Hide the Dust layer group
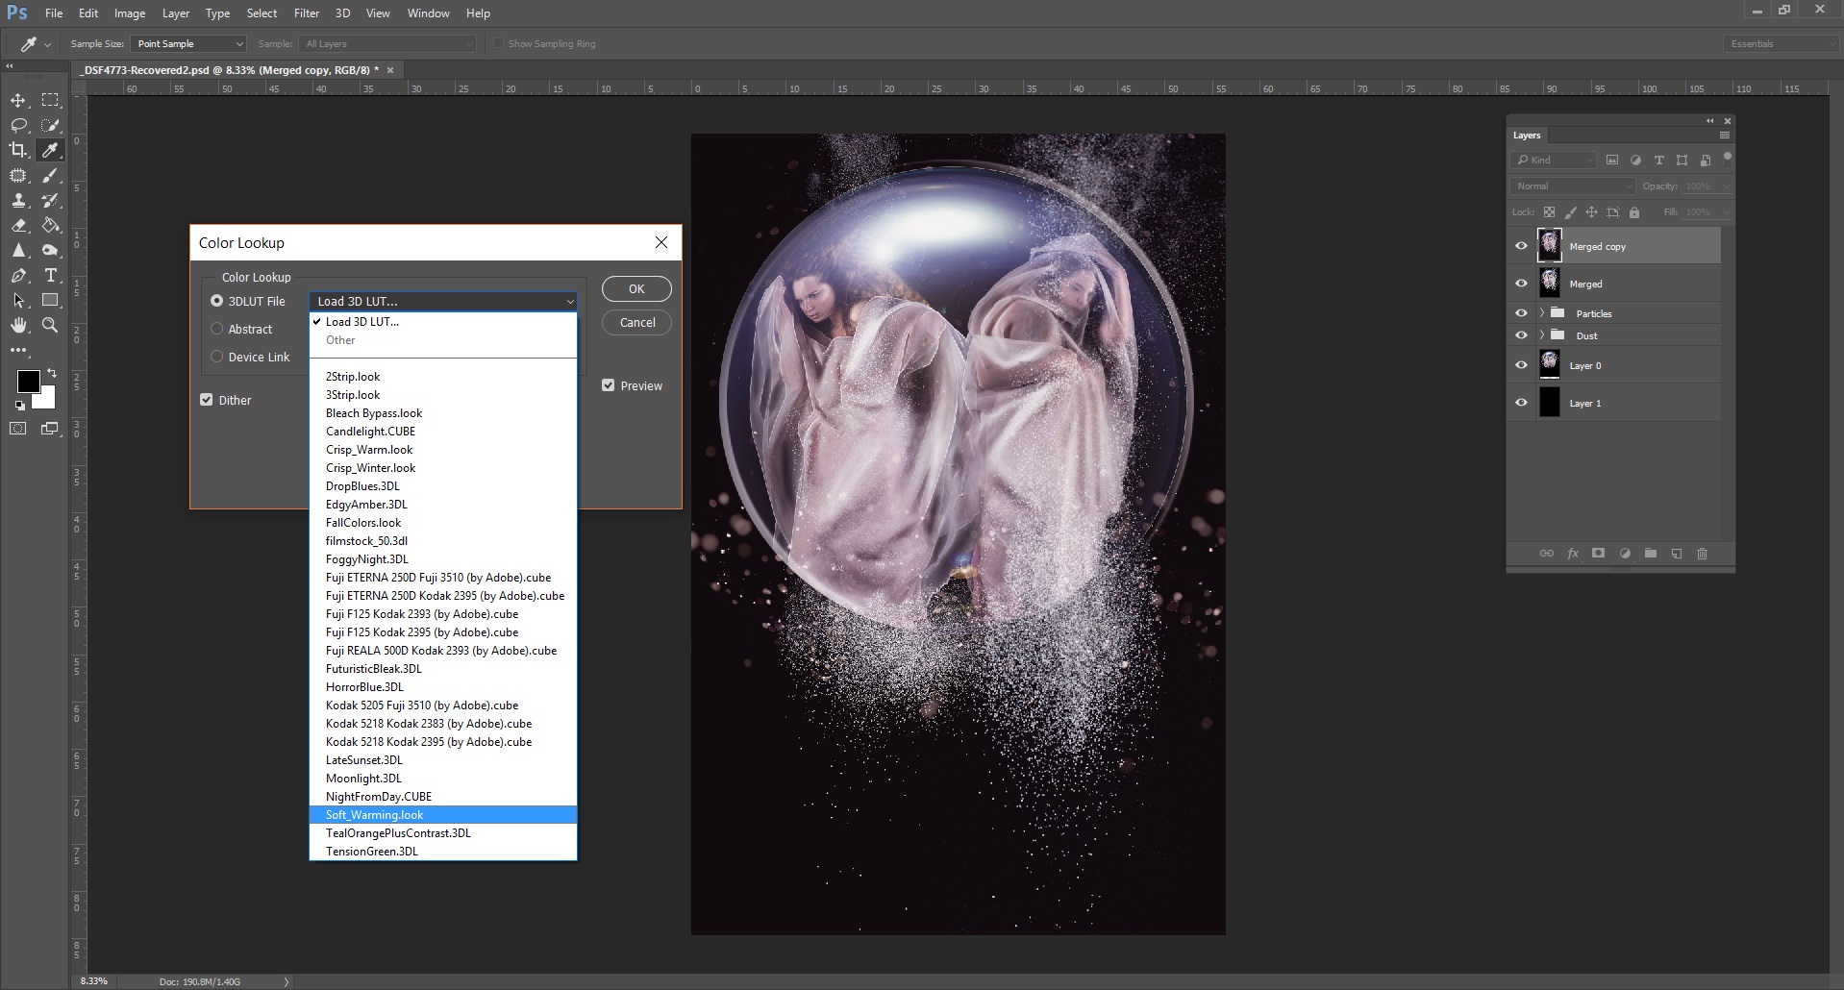The image size is (1844, 990). coord(1522,334)
